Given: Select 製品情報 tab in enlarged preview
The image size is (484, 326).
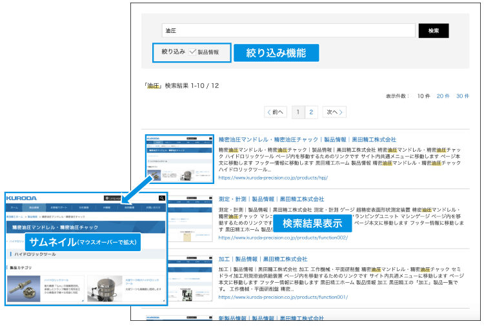Looking at the screenshot, I should pos(34,207).
